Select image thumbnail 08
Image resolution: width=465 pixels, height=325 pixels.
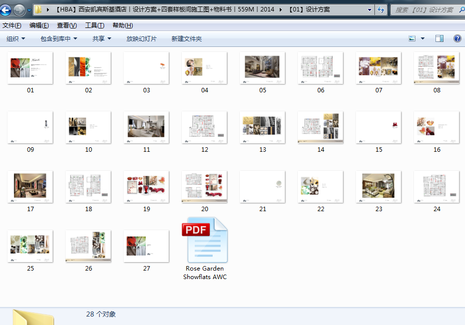(436, 68)
